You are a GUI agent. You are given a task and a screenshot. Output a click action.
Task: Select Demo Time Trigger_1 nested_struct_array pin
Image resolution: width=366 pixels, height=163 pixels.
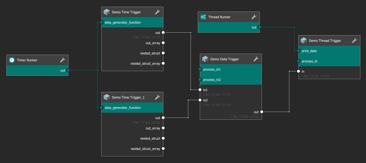pos(163,149)
